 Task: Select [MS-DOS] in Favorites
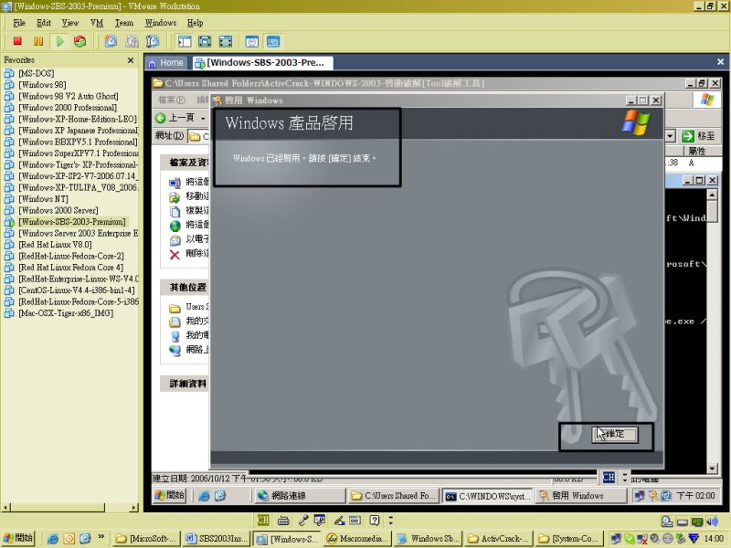[x=36, y=73]
